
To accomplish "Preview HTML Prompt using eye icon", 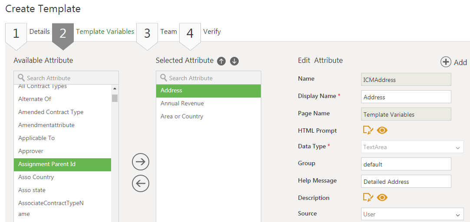I will click(x=382, y=130).
